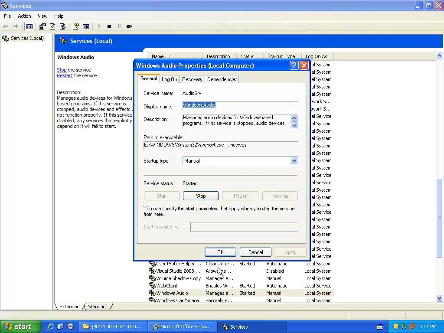Click the Start Service play toolbar icon
444x333 pixels.
pos(99,26)
